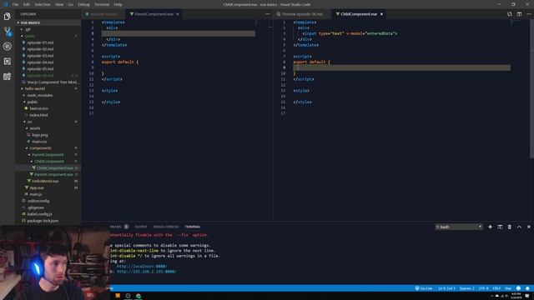The image size is (534, 300).
Task: Open episode-01.md in explorer
Action: [x=40, y=42]
